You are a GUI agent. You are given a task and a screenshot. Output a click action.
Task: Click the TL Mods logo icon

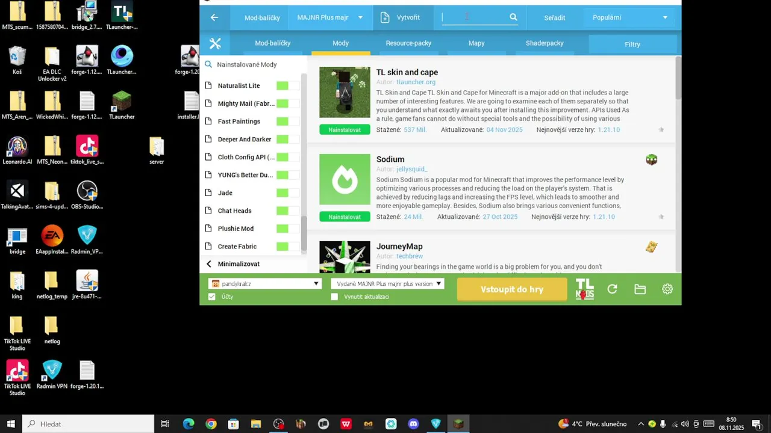[x=584, y=289]
